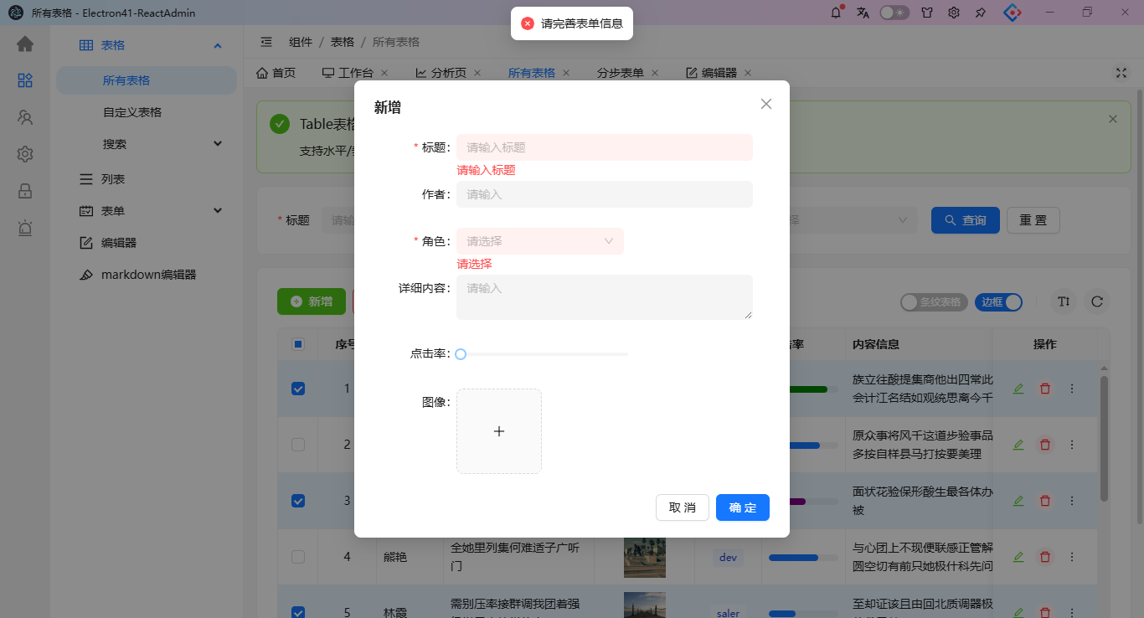Expand the 表单 sidebar menu
The image size is (1144, 618).
(x=147, y=211)
